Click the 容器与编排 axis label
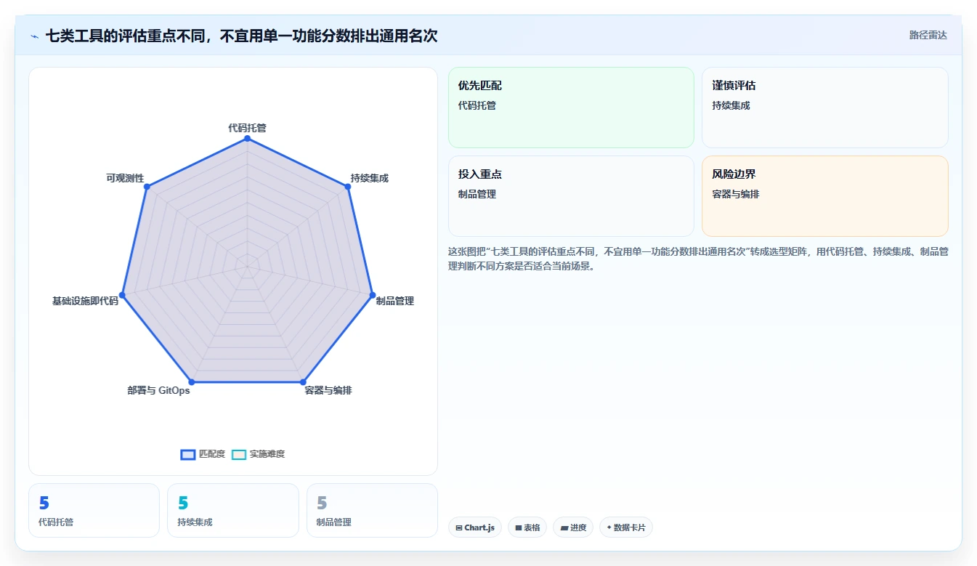Viewport: 977px width, 566px height. 328,391
